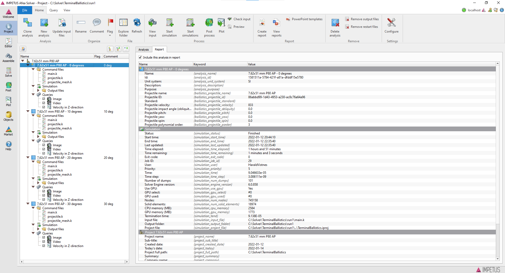The height and width of the screenshot is (273, 505).
Task: Switch to Solve in left sidebar
Action: (x=8, y=72)
